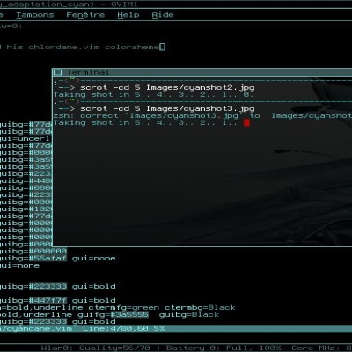This screenshot has width=352, height=352.
Task: Click the Vim status line showing 'Line:4/80,60 5%'
Action: [176, 329]
